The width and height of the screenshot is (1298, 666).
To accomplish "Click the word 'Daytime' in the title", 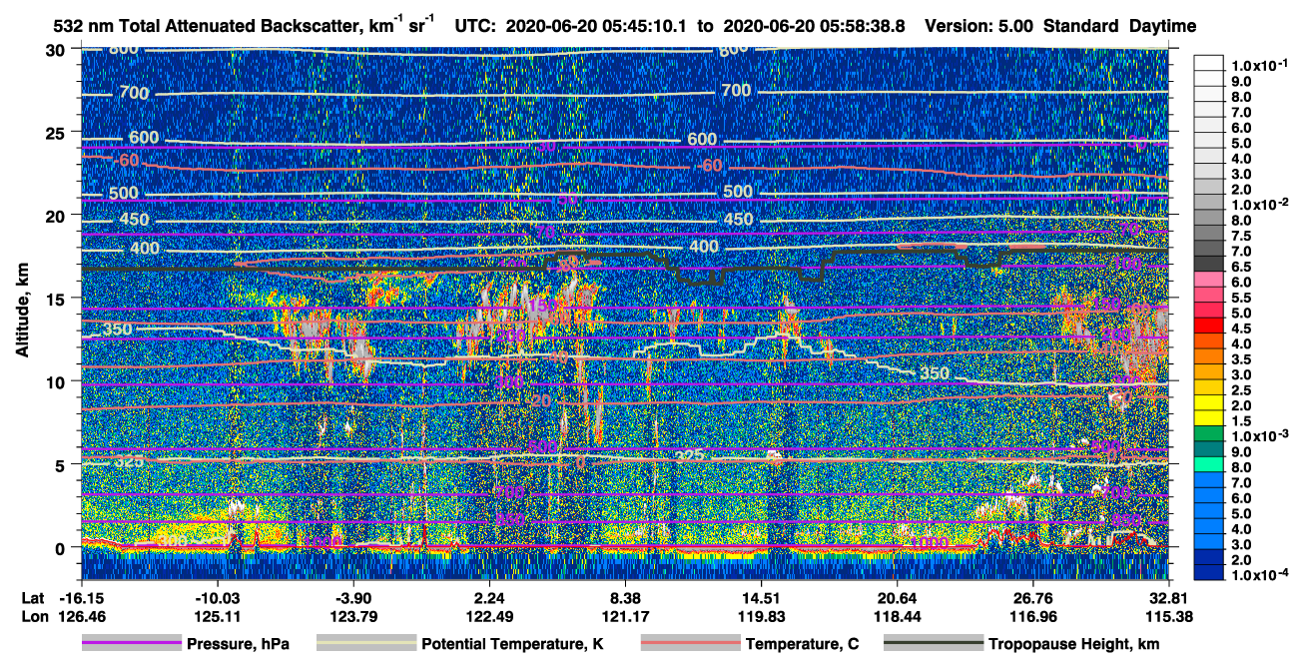I will (x=1162, y=25).
